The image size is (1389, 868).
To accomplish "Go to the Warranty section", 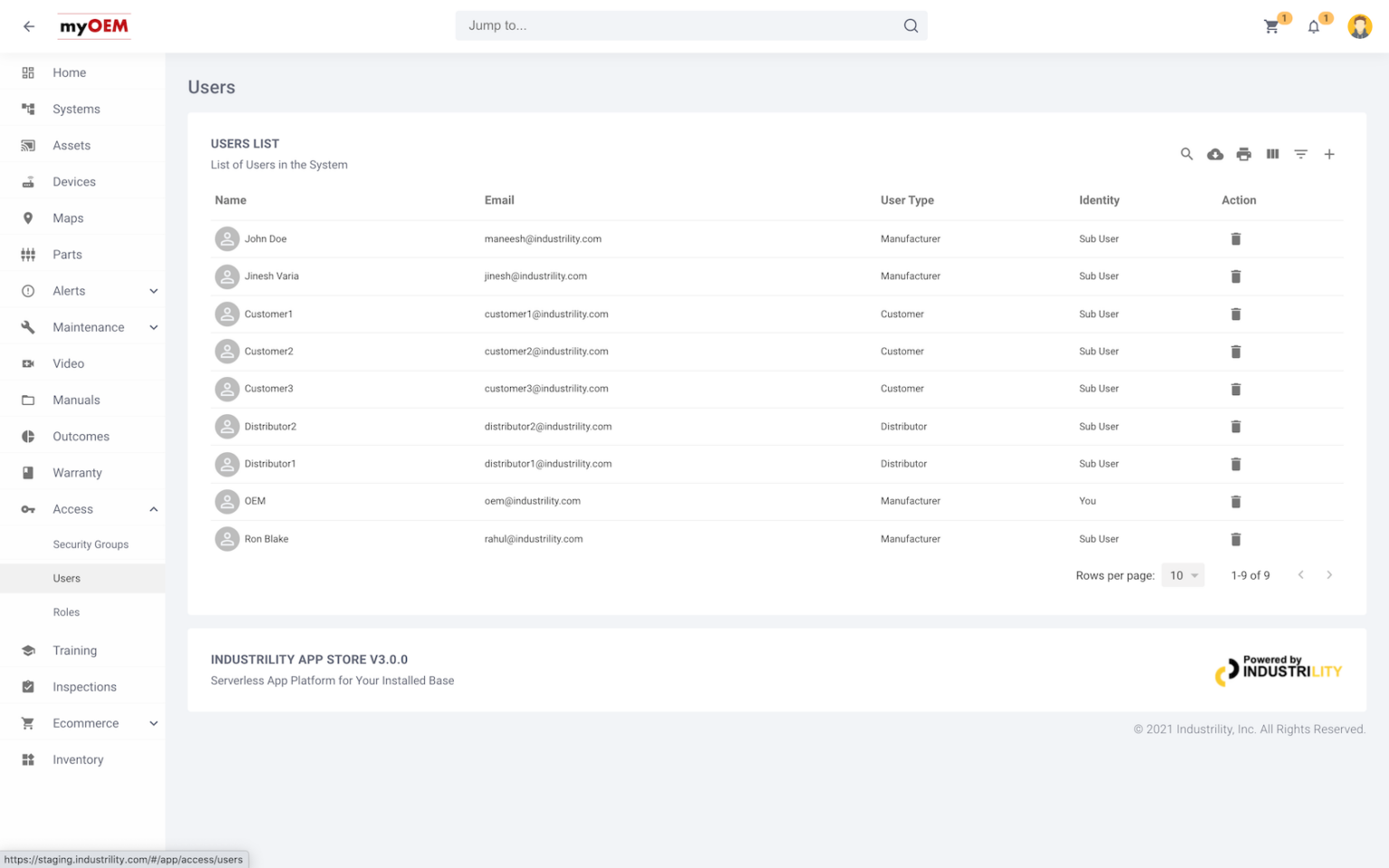I will pos(77,472).
